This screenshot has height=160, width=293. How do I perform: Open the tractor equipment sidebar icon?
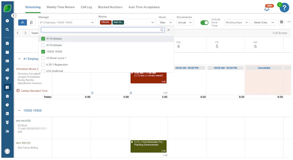(7, 131)
